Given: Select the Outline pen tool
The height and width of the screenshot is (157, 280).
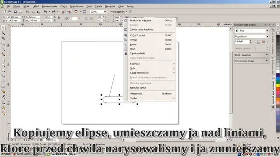Looking at the screenshot, I should [x=3, y=102].
